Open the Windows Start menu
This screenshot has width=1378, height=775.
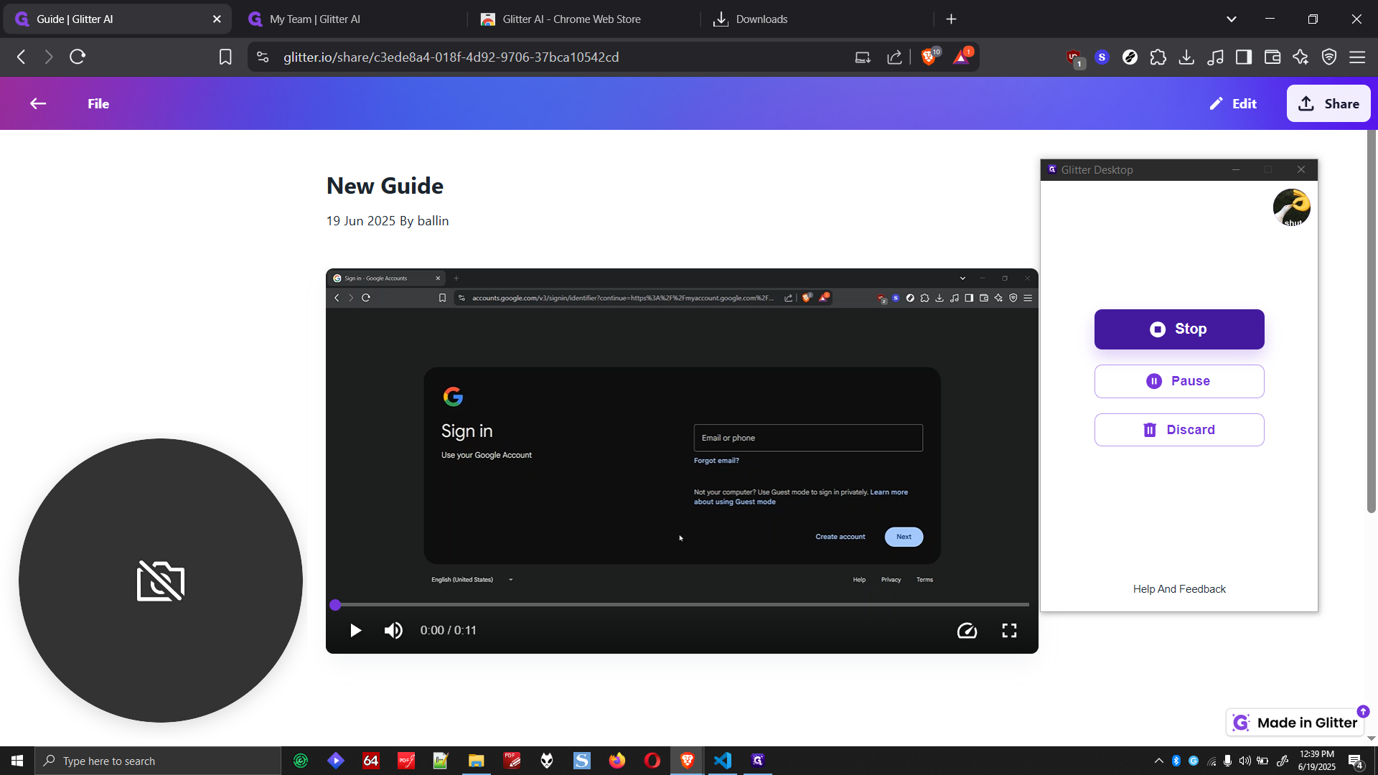pos(17,761)
